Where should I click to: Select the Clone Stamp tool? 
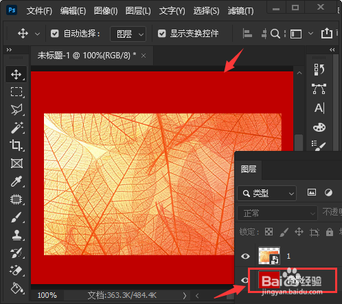point(16,235)
